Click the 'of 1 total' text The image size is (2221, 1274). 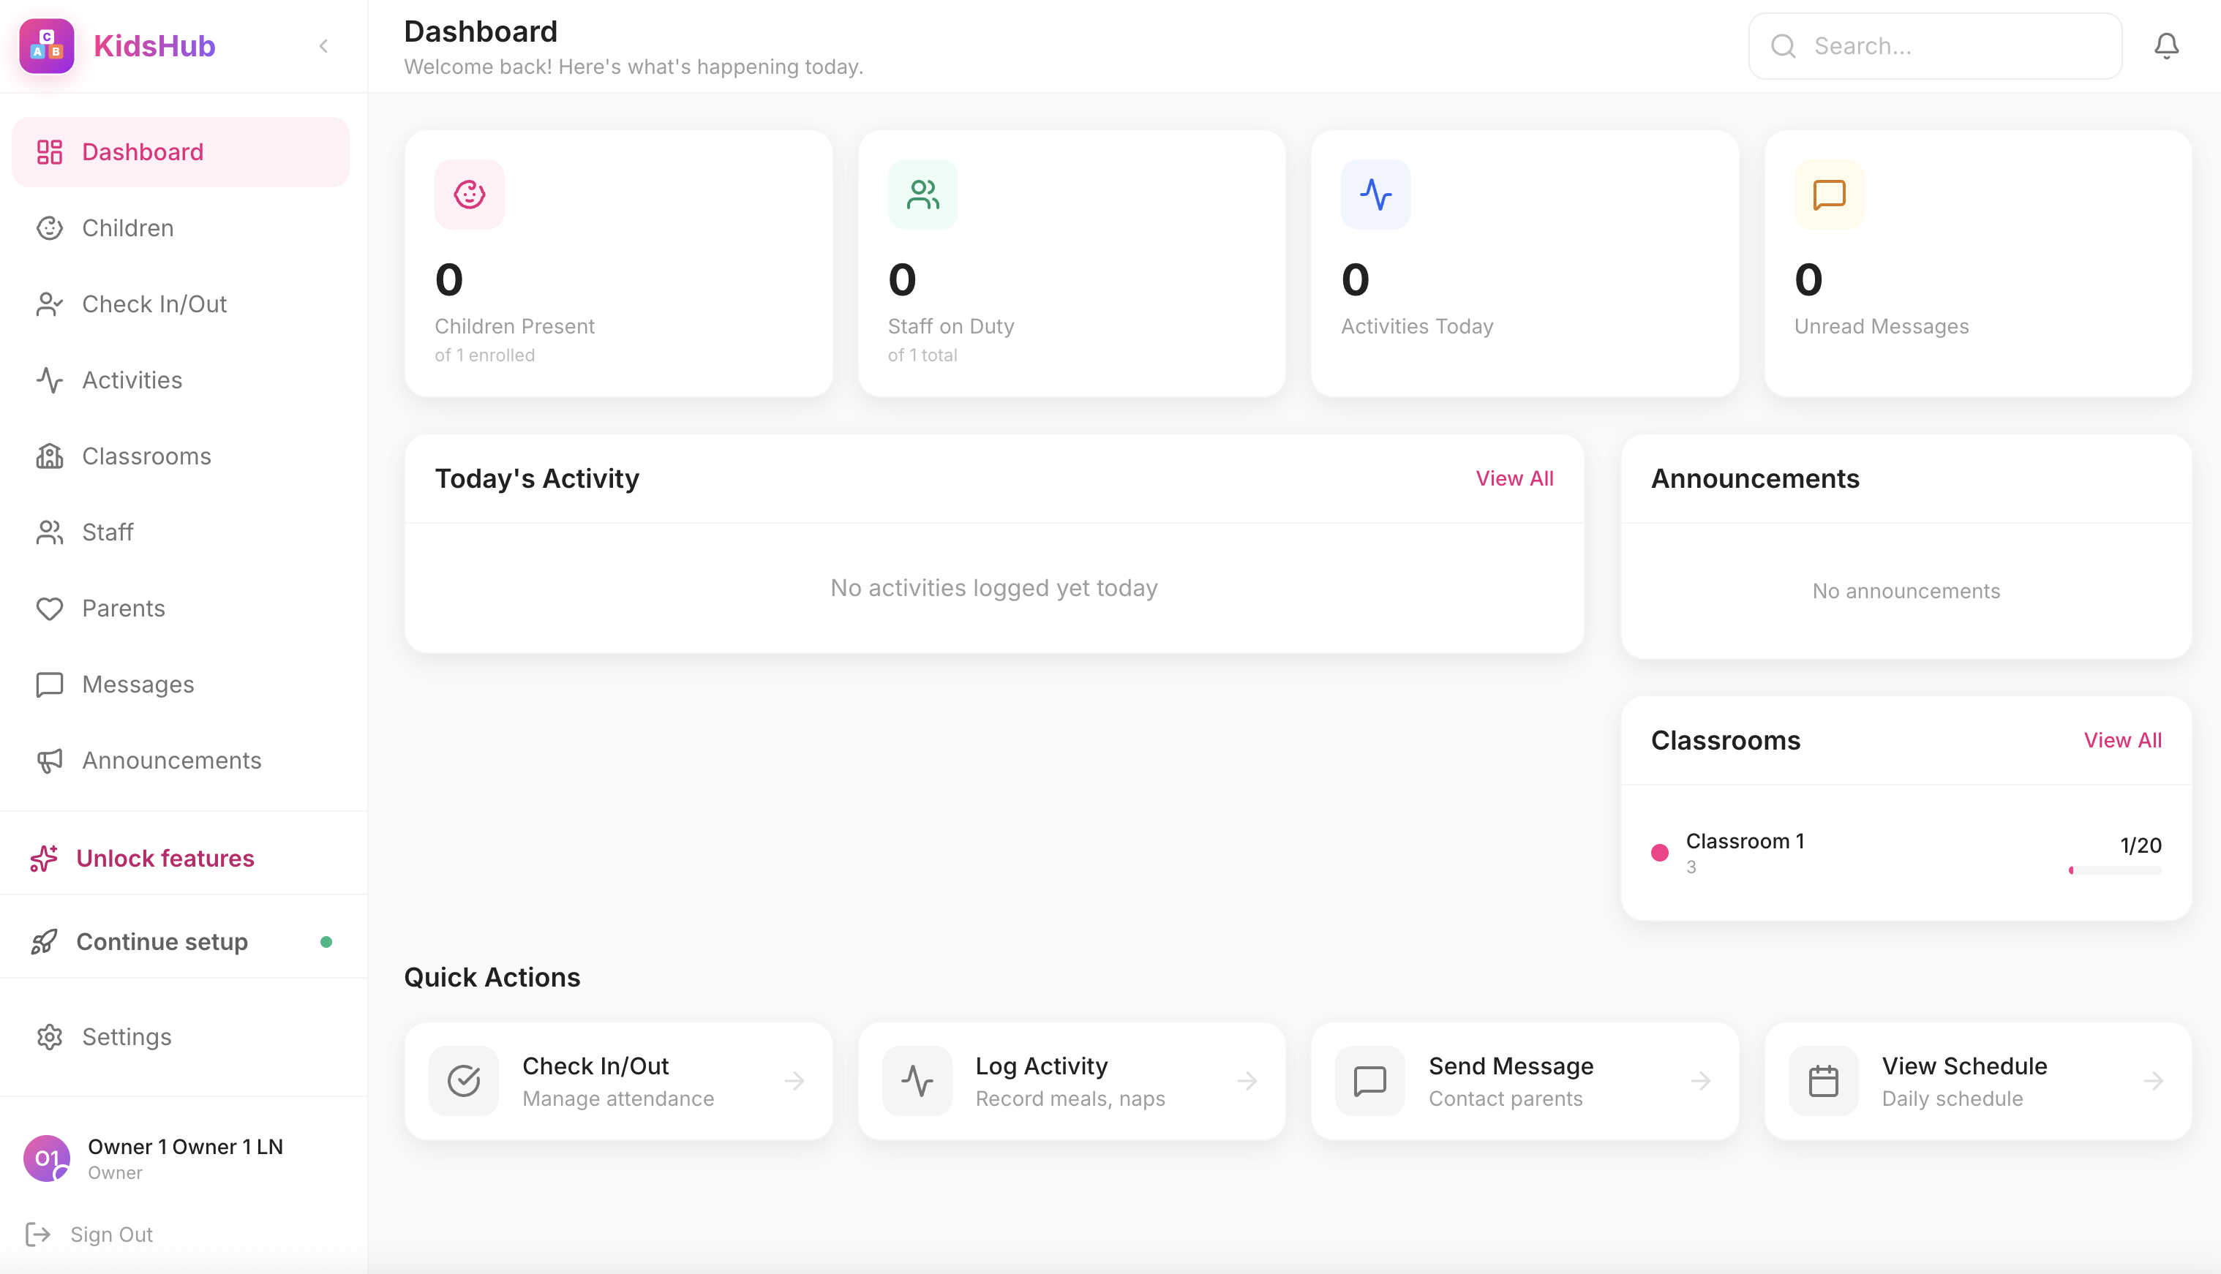[x=922, y=355]
